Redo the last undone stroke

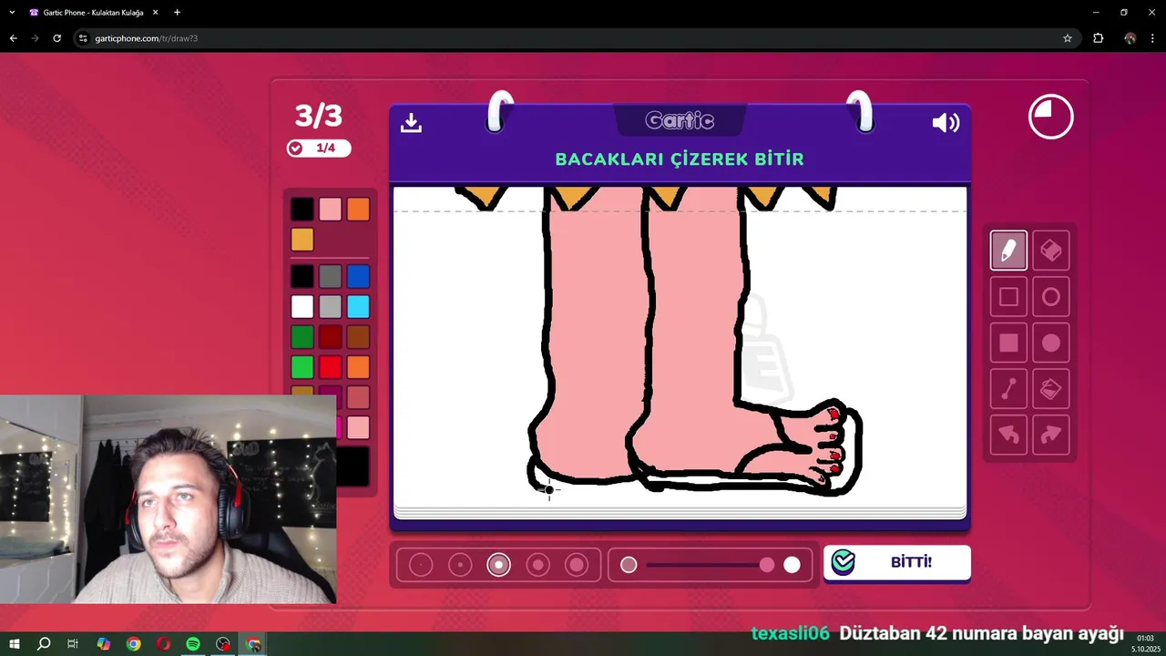coord(1051,435)
